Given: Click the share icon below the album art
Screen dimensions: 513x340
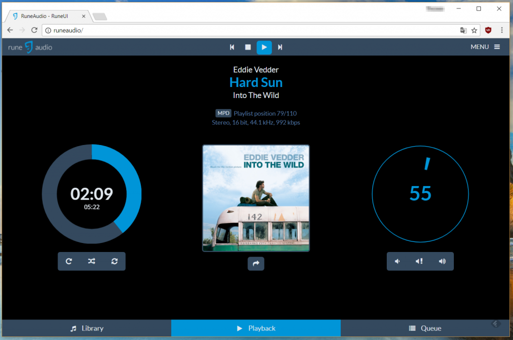Looking at the screenshot, I should (x=256, y=263).
